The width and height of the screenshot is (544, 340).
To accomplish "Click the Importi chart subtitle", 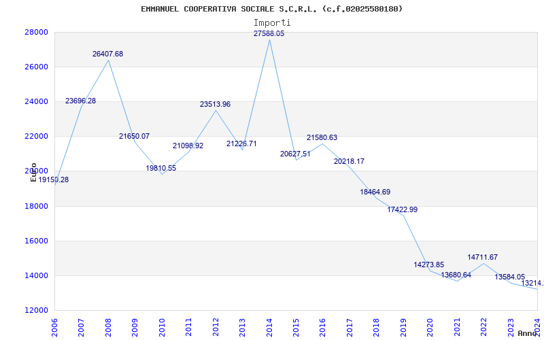I will [x=272, y=23].
